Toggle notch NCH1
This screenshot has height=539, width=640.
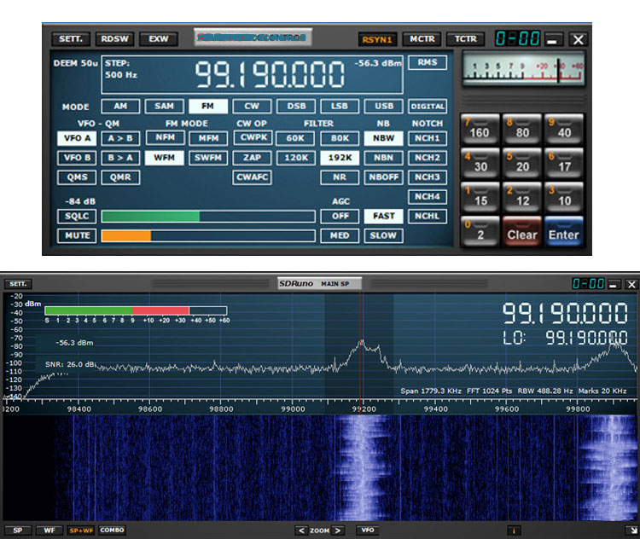click(x=428, y=138)
